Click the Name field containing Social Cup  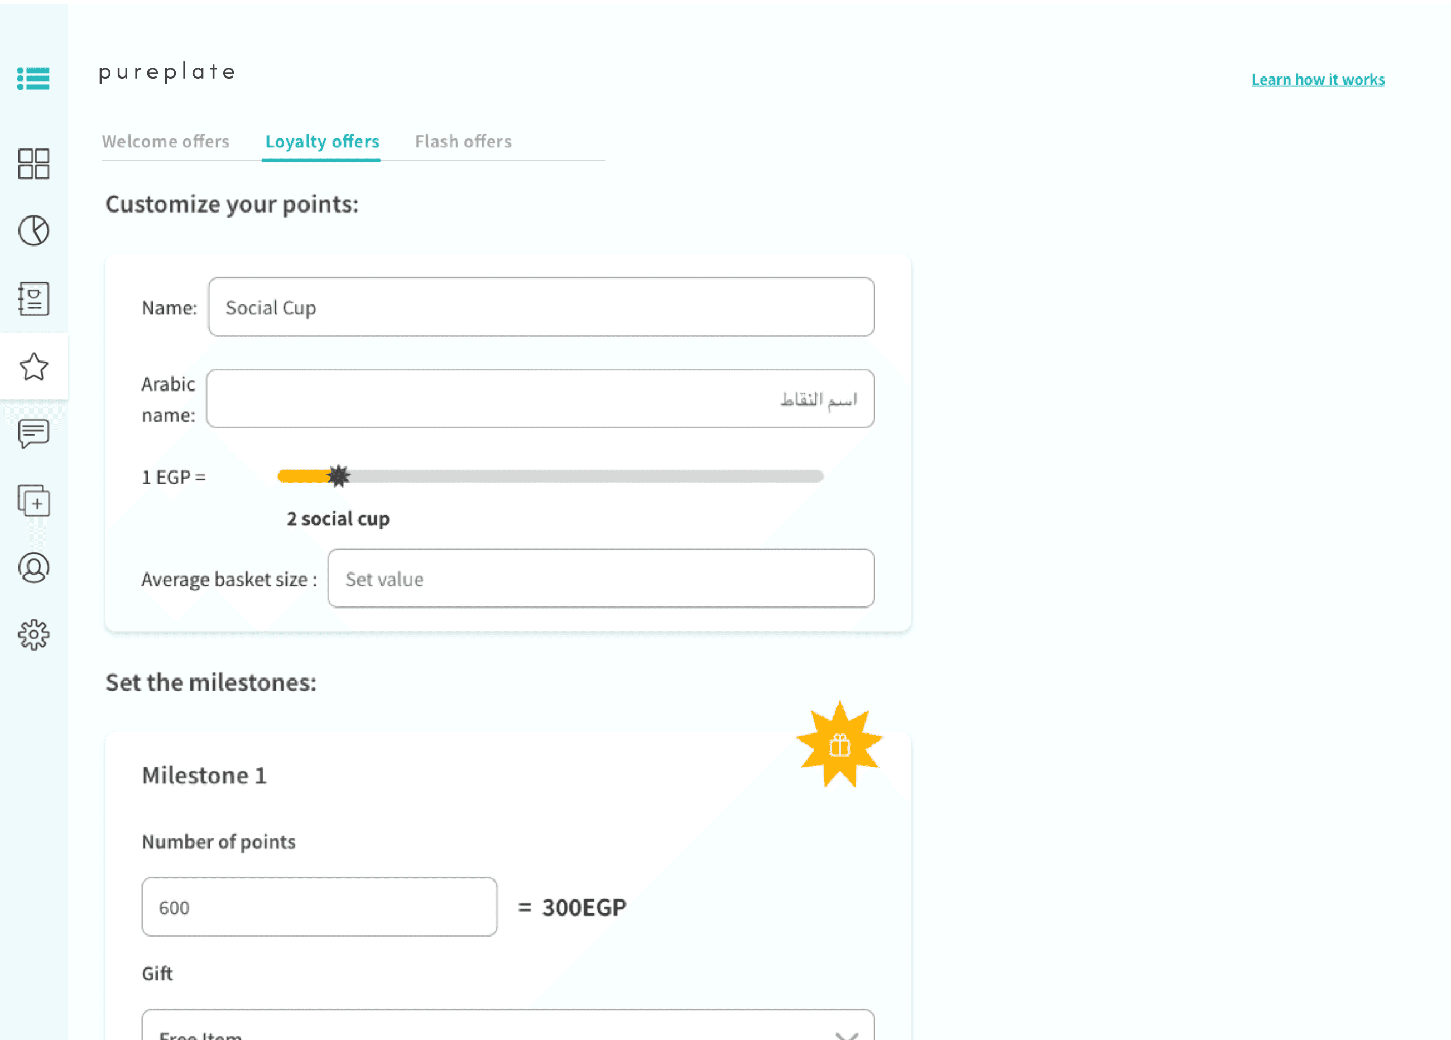[541, 307]
